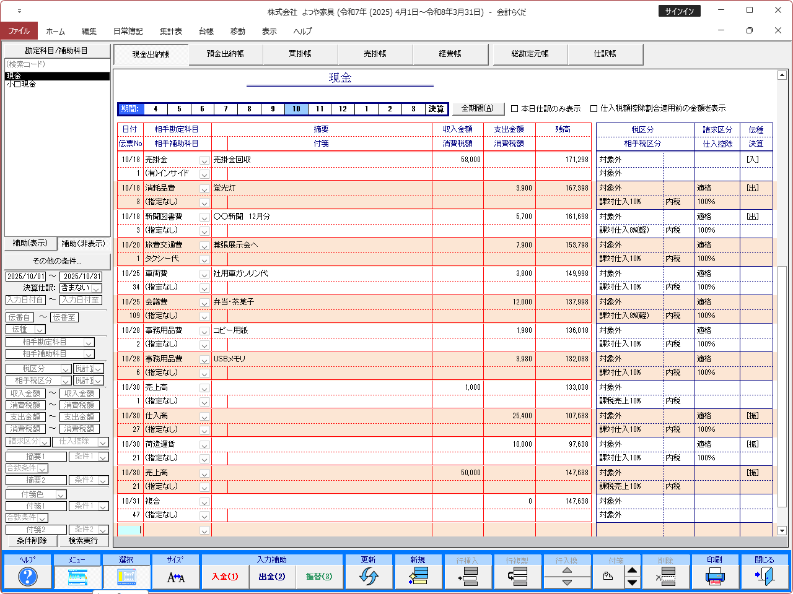Click the 新規 new entry icon
Viewport: 793px width, 594px height.
tap(418, 577)
